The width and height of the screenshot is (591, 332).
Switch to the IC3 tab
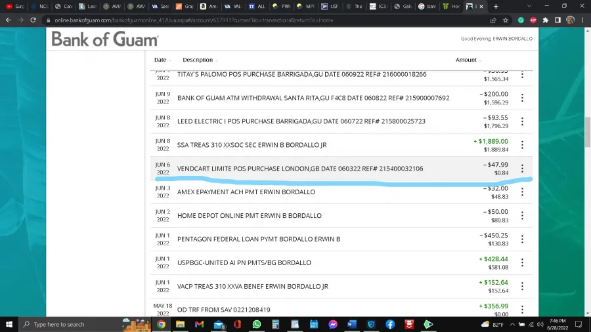(x=378, y=7)
